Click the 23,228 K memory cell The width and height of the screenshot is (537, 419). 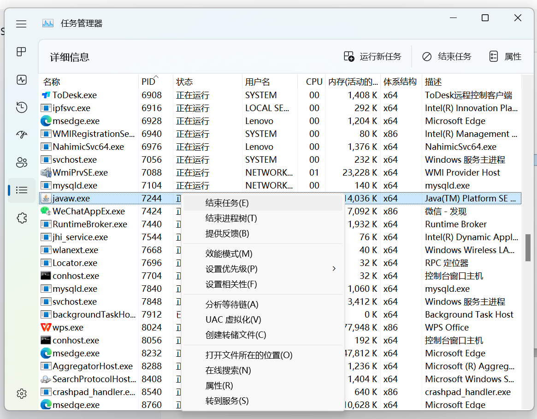tap(360, 172)
